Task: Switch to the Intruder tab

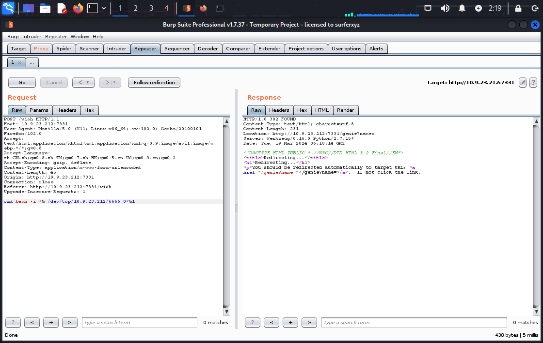Action: coord(116,48)
